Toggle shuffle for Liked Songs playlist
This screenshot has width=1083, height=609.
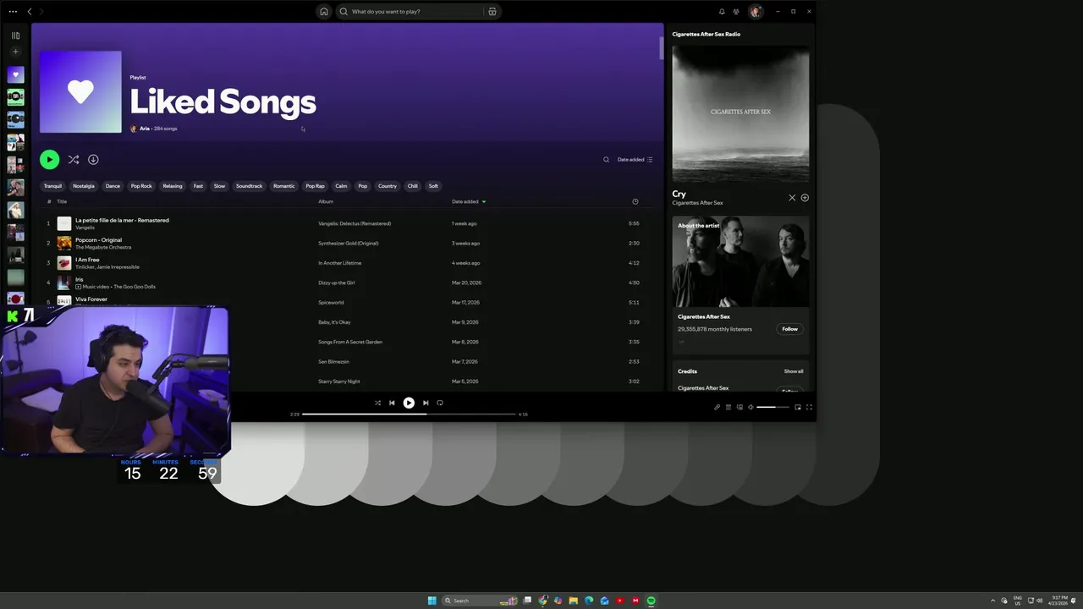tap(74, 159)
